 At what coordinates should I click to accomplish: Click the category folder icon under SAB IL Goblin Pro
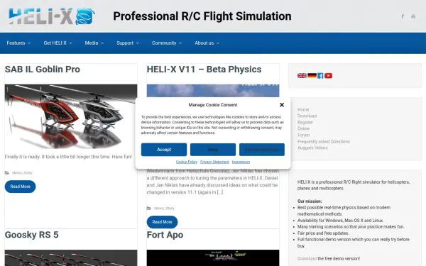click(x=7, y=172)
